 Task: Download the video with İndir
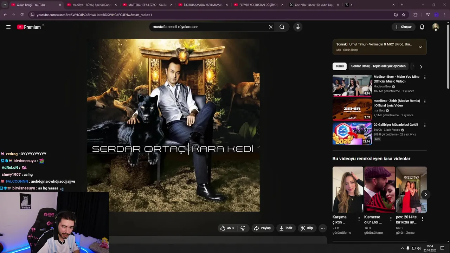coord(286,228)
